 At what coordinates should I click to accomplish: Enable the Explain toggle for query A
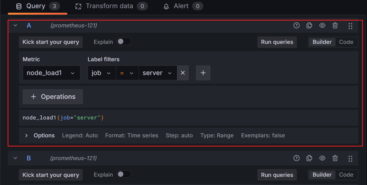tap(124, 42)
